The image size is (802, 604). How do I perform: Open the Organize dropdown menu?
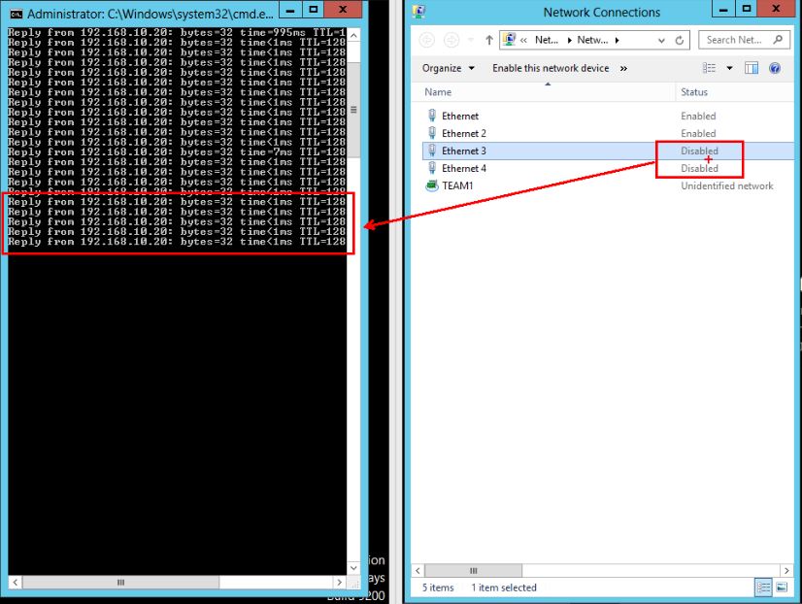(449, 69)
